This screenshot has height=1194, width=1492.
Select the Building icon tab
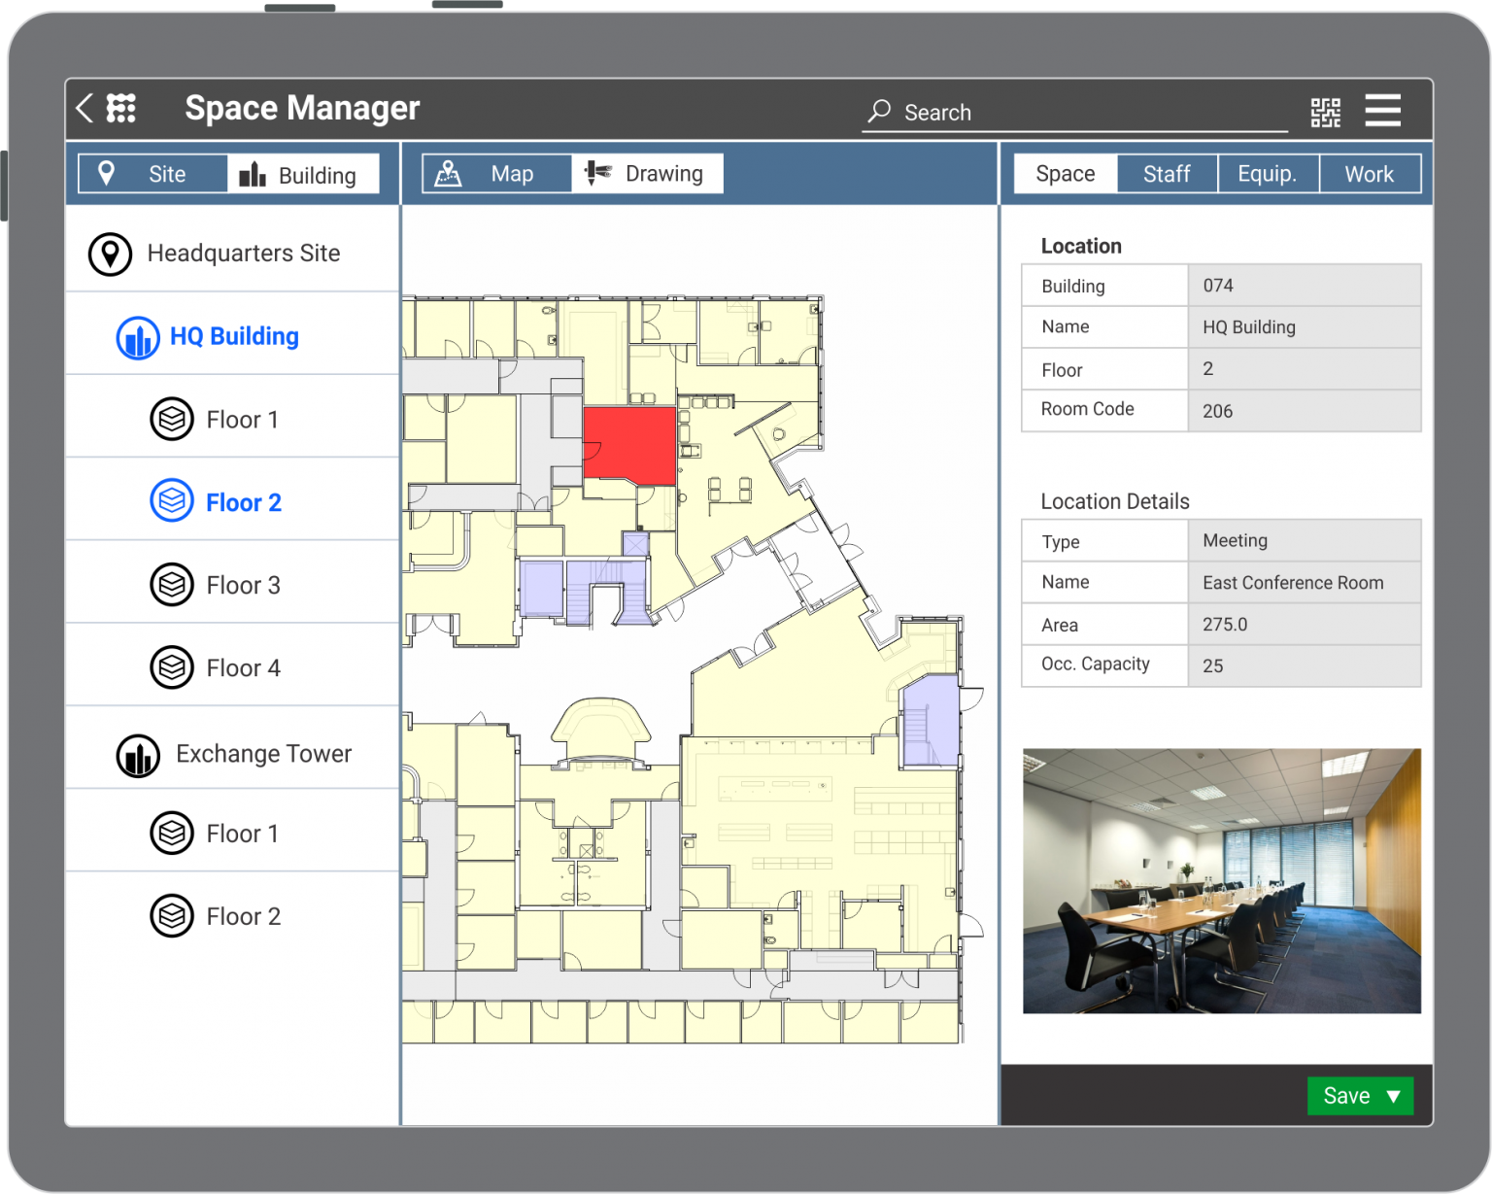tap(253, 174)
